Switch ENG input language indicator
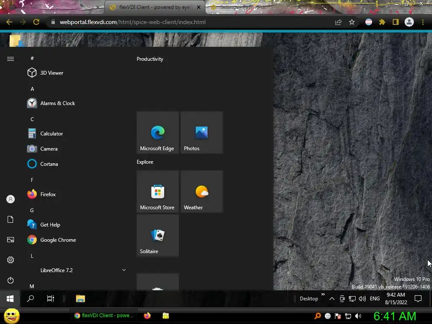432x324 pixels. tap(375, 299)
